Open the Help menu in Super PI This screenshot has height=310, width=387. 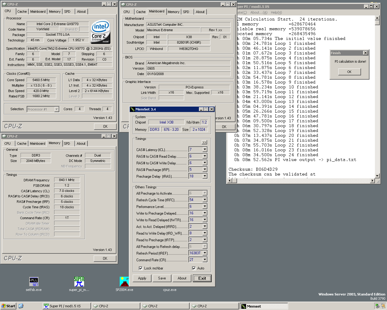(276, 12)
